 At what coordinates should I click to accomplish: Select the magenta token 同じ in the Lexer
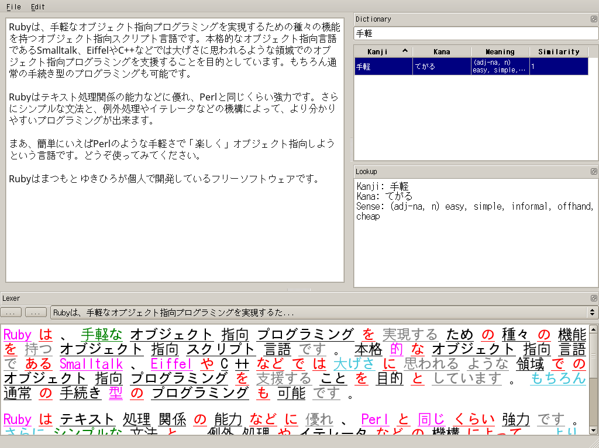[431, 419]
